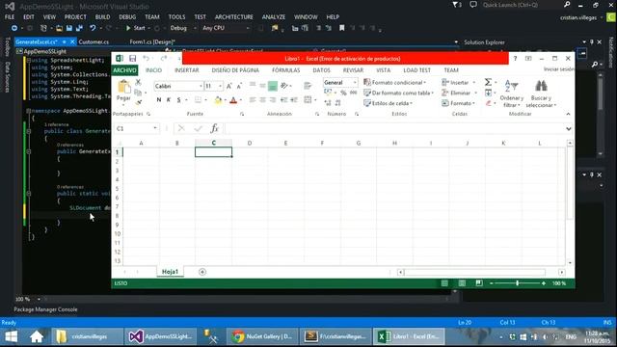Open the Debug configuration dropdown
The height and width of the screenshot is (347, 617).
pyautogui.click(x=183, y=28)
